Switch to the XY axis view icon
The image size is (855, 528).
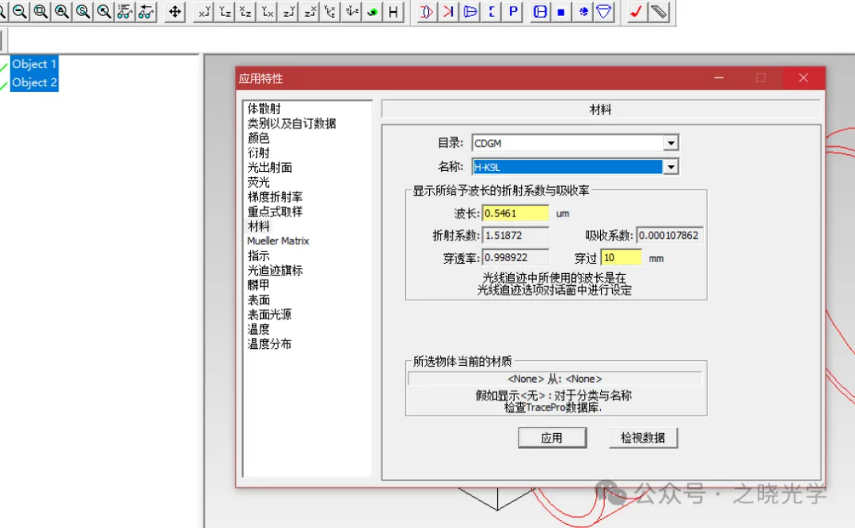(203, 12)
